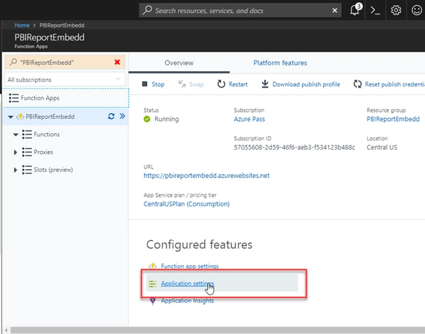Select the Overview tab
The width and height of the screenshot is (425, 334).
coord(179,63)
